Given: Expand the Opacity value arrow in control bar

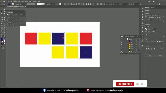Looking at the screenshot, I should [55, 4].
